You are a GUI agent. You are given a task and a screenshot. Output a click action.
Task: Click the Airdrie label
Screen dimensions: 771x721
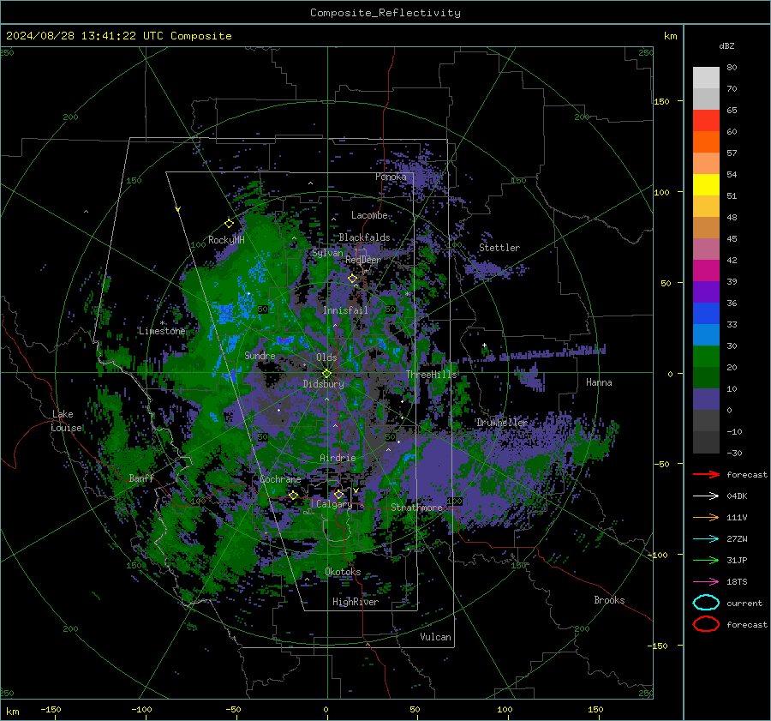[x=338, y=458]
